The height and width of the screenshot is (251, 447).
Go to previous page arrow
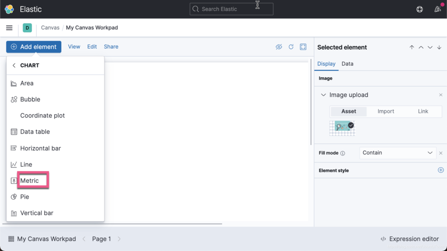coord(84,239)
